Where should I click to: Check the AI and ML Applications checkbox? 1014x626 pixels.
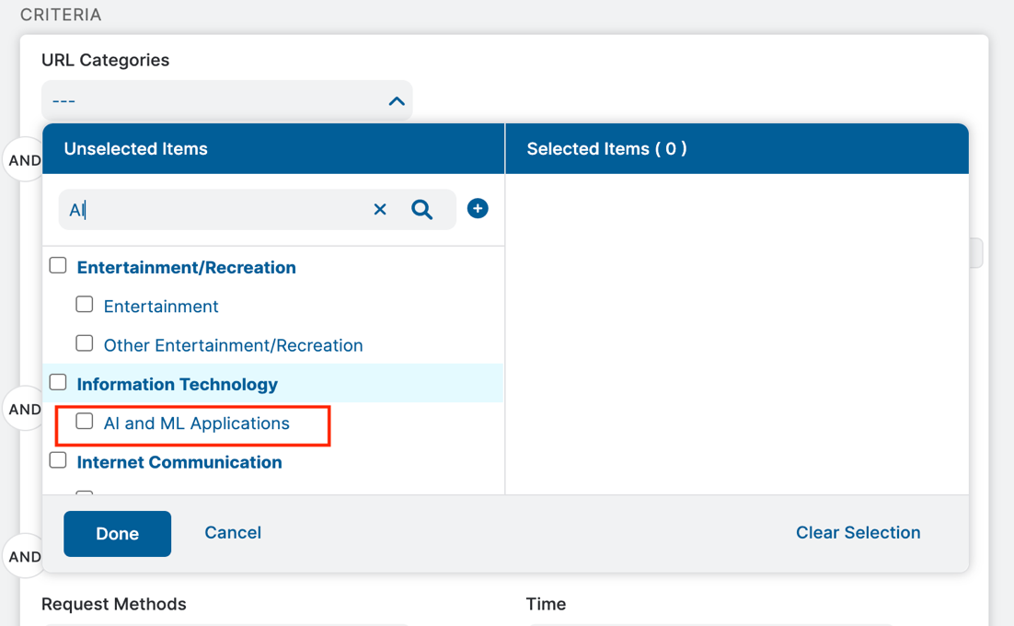pyautogui.click(x=85, y=422)
